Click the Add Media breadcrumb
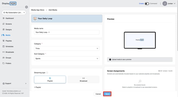The height and width of the screenshot is (97, 178). (x=53, y=10)
